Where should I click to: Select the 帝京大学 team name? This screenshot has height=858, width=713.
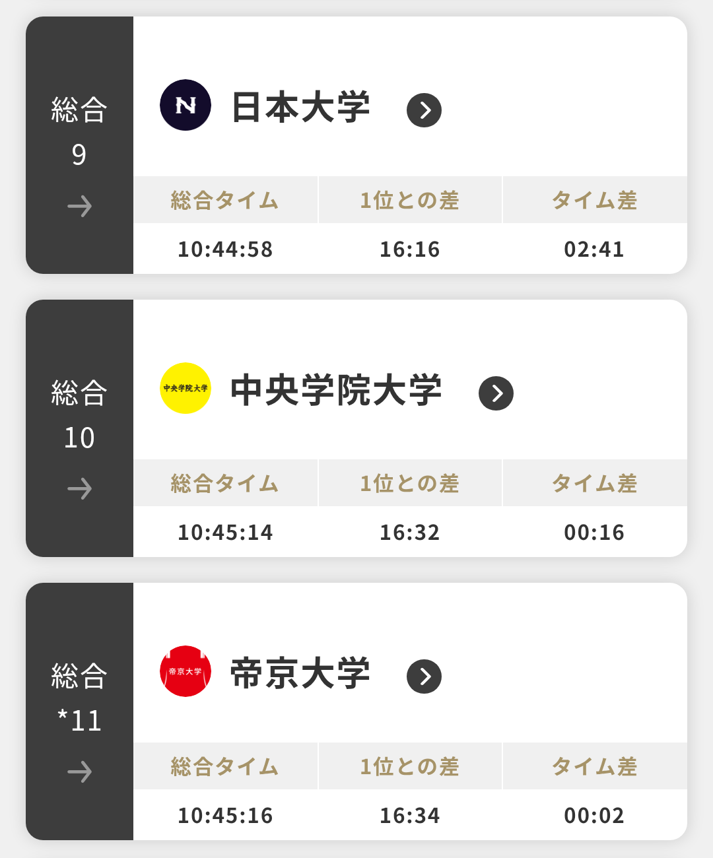coord(300,674)
